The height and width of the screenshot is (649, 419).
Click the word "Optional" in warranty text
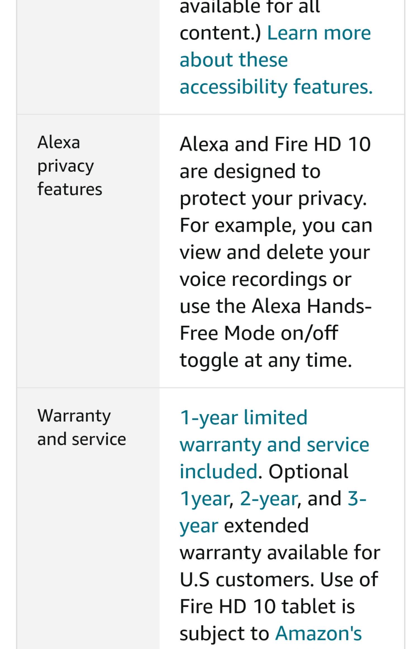pos(308,472)
